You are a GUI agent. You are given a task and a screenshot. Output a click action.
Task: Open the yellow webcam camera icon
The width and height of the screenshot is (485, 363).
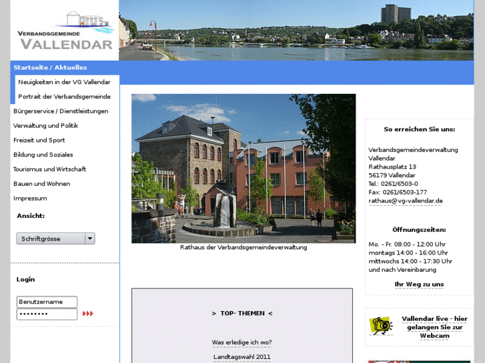tap(381, 326)
